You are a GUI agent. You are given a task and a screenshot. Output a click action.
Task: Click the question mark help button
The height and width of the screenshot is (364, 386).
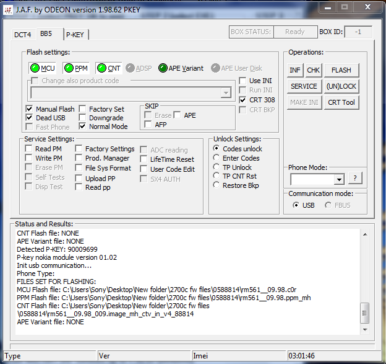tap(355, 178)
